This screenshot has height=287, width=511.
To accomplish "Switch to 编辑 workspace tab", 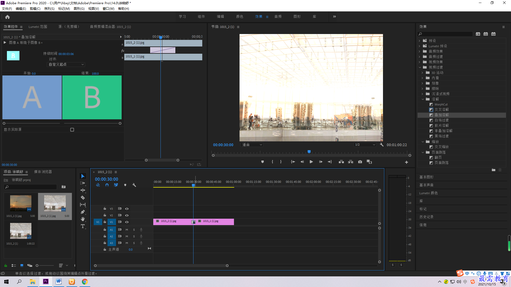I will [x=220, y=16].
